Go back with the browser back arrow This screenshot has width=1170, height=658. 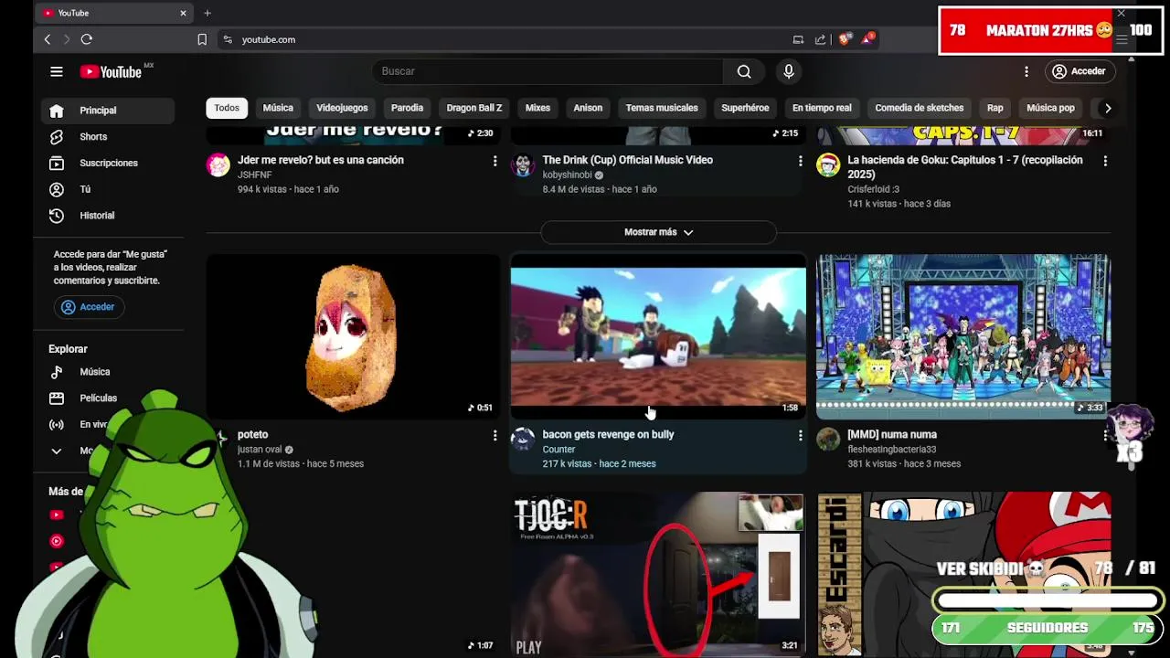pos(48,39)
